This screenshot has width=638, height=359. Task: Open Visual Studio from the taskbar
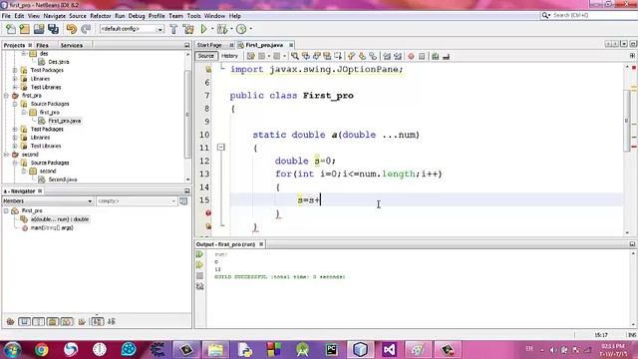(x=390, y=350)
